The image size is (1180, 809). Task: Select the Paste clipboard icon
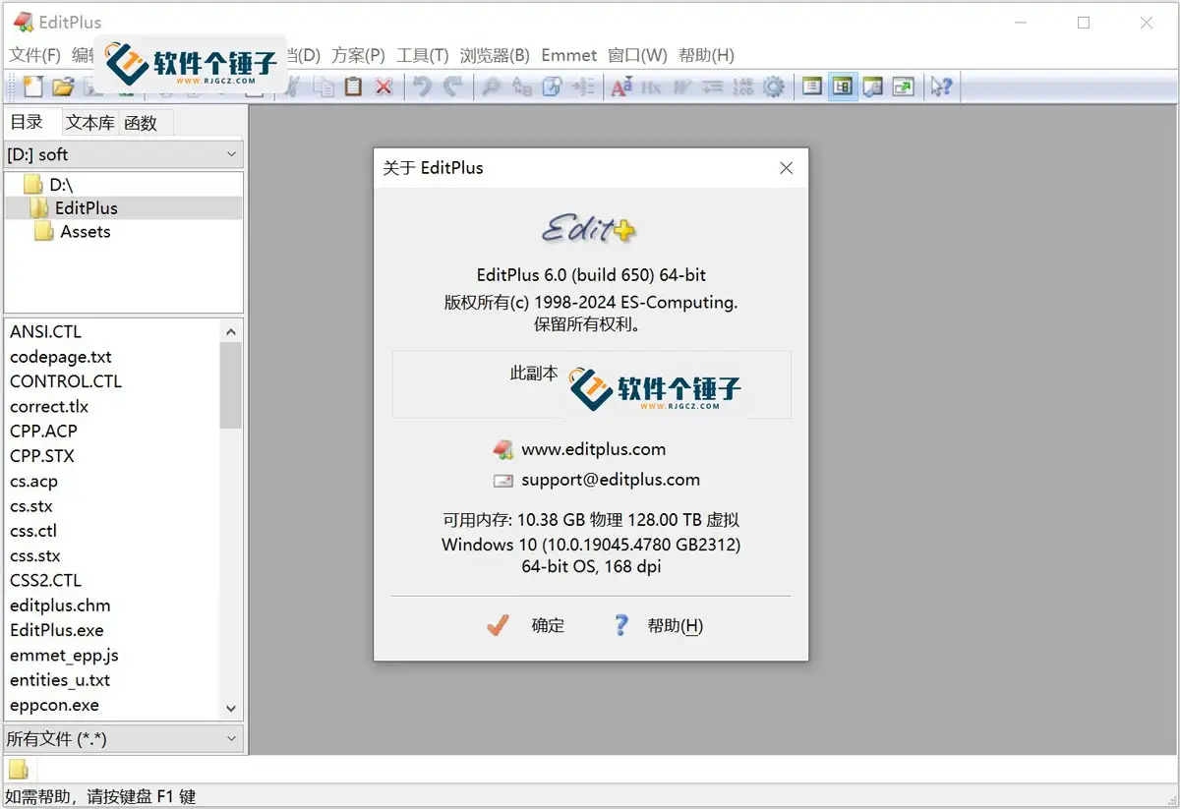[x=352, y=87]
